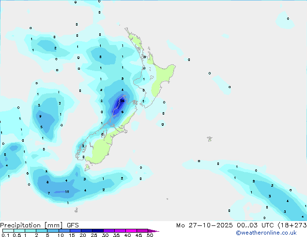Click the Precipitation [mm] GFS title text
The width and height of the screenshot is (307, 237).
pyautogui.click(x=39, y=225)
